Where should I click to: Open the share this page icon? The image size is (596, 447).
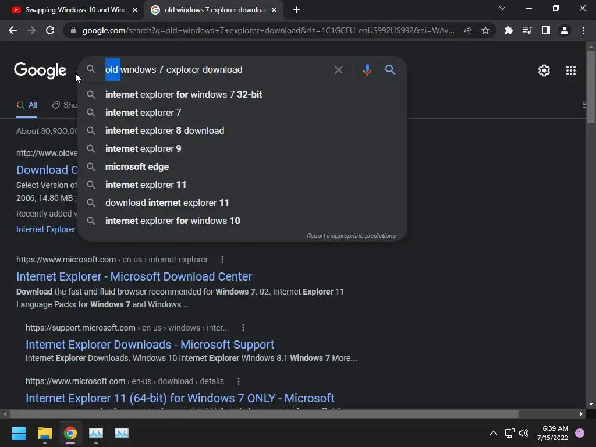467,30
